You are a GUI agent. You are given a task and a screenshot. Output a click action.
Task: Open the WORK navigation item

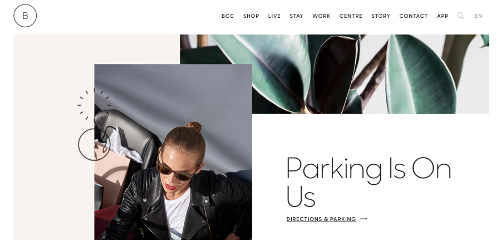[321, 16]
